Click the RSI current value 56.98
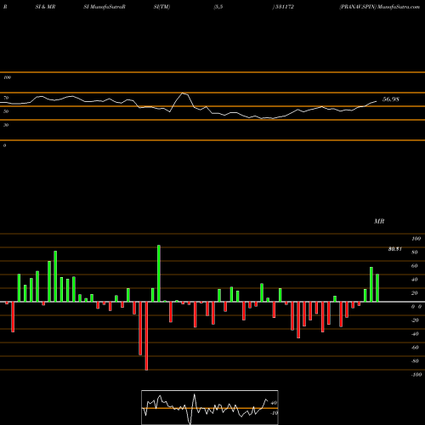 [x=391, y=99]
